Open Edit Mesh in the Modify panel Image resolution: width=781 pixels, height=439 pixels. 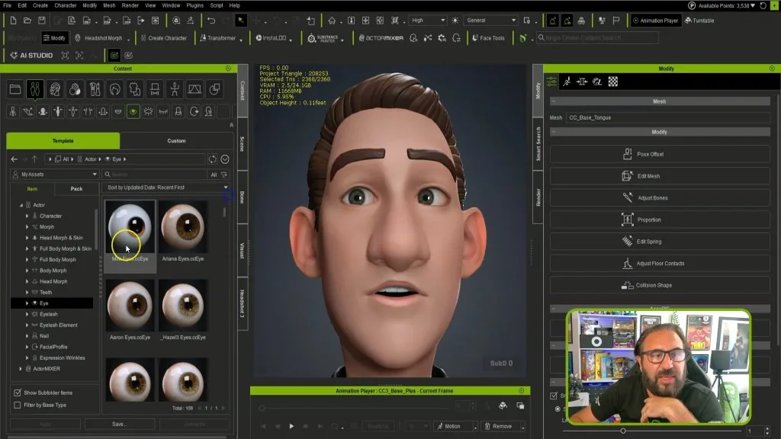660,176
